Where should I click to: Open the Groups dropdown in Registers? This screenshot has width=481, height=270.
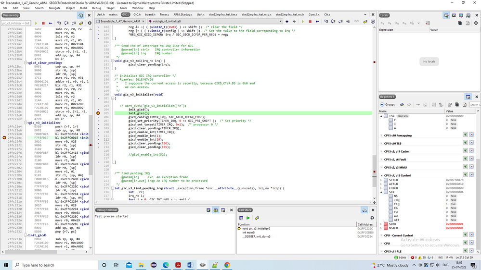[388, 105]
